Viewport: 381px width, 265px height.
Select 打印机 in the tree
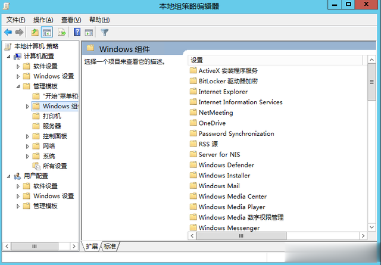click(x=52, y=116)
